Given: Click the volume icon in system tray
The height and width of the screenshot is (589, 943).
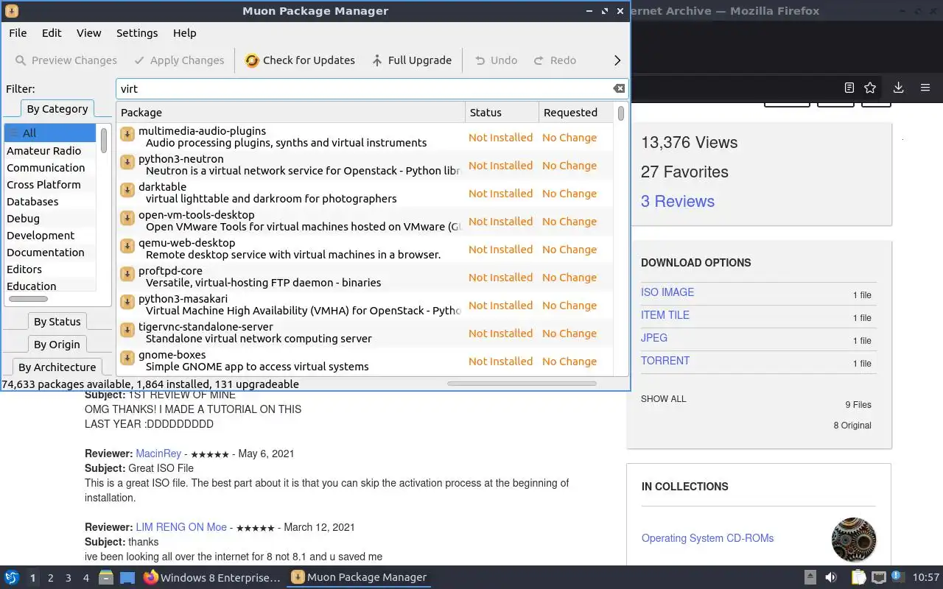Looking at the screenshot, I should (x=831, y=577).
